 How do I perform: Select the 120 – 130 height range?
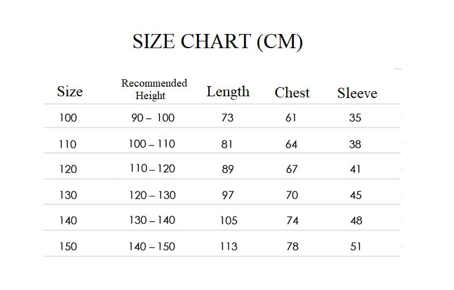152,195
